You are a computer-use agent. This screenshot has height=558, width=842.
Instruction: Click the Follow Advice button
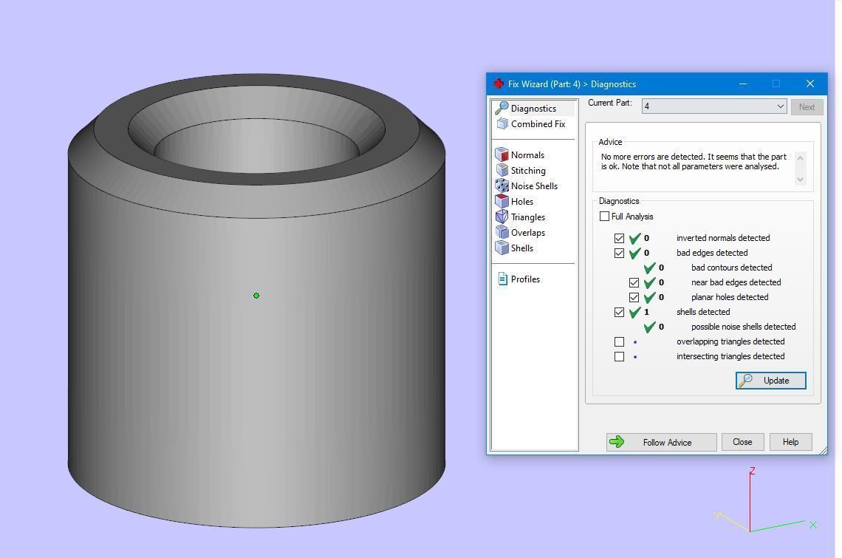(x=662, y=442)
